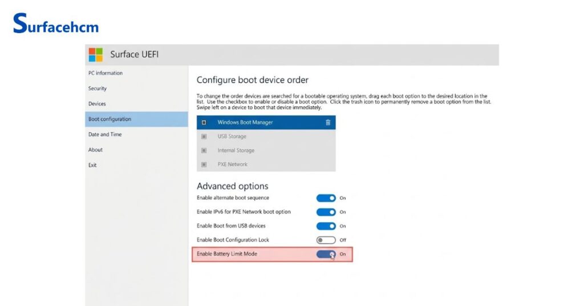Click the Enable IPv6 for PXE Network label
This screenshot has height=306, width=584.
(244, 212)
